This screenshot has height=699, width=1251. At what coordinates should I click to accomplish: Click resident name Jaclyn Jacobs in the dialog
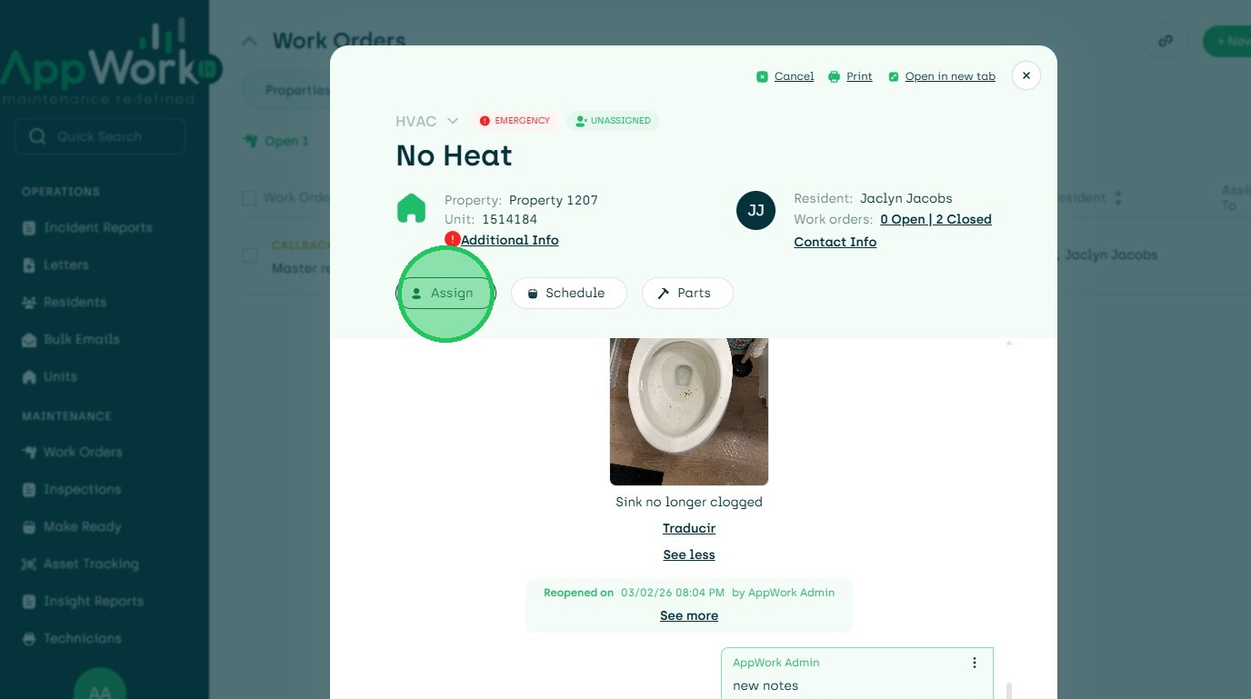(x=906, y=198)
